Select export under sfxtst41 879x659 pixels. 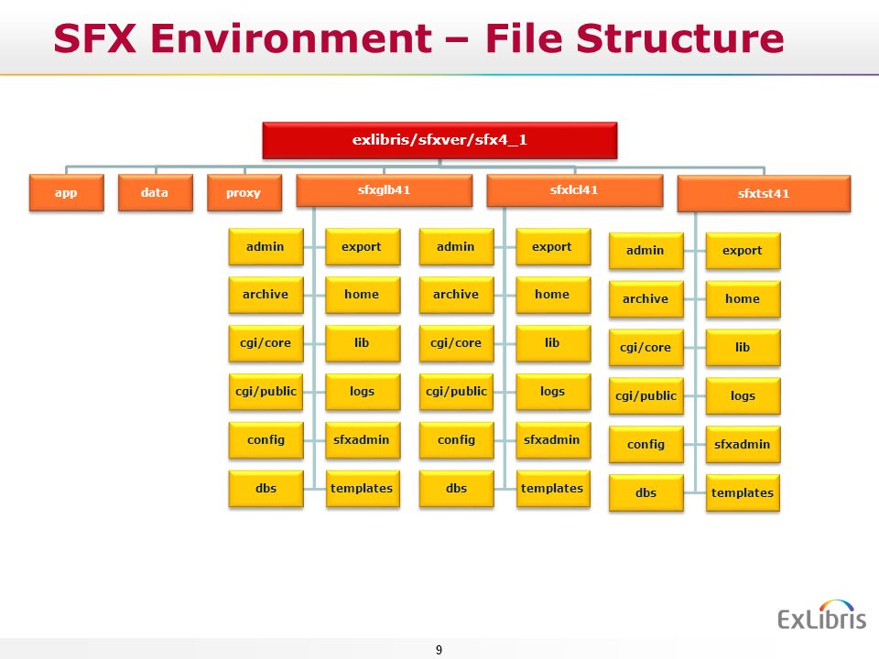(x=743, y=251)
